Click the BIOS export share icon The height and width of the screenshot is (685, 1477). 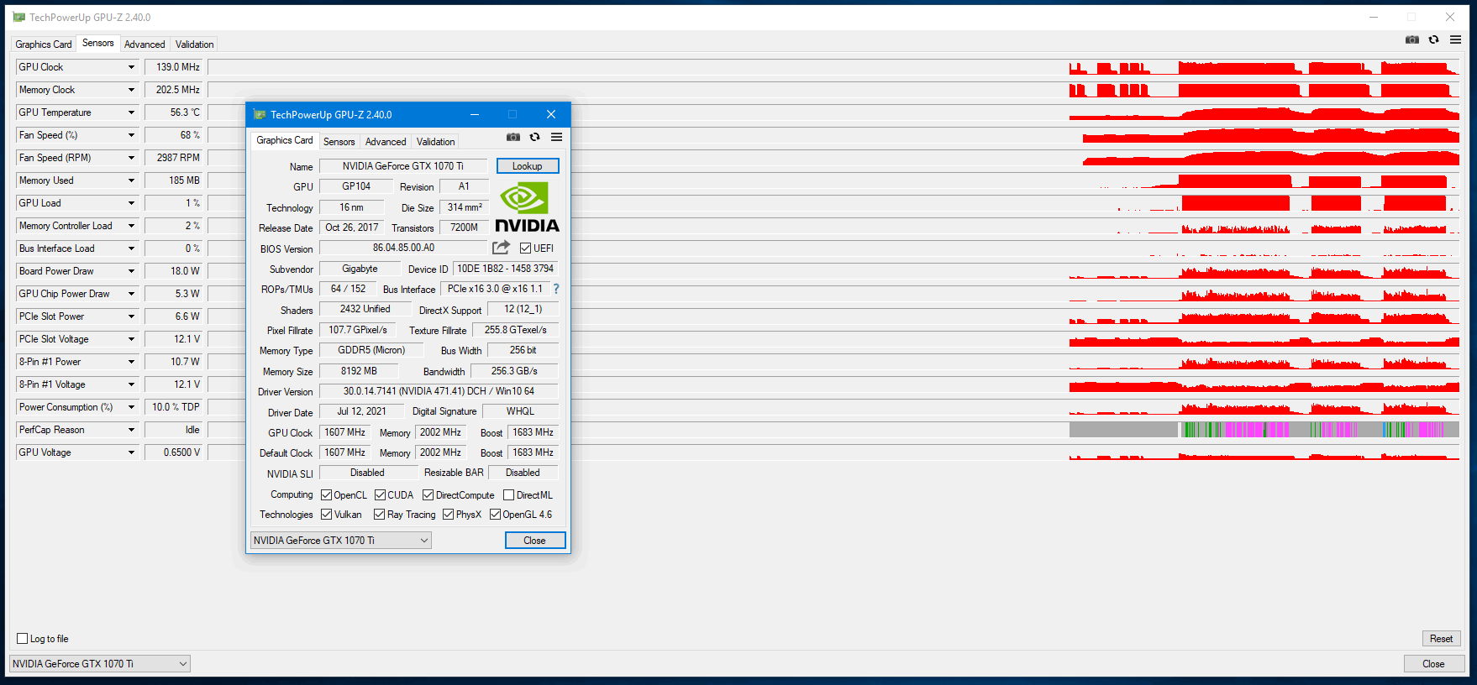501,248
